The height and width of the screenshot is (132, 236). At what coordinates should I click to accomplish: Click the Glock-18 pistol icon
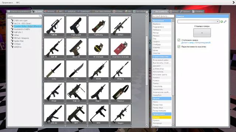[76, 48]
